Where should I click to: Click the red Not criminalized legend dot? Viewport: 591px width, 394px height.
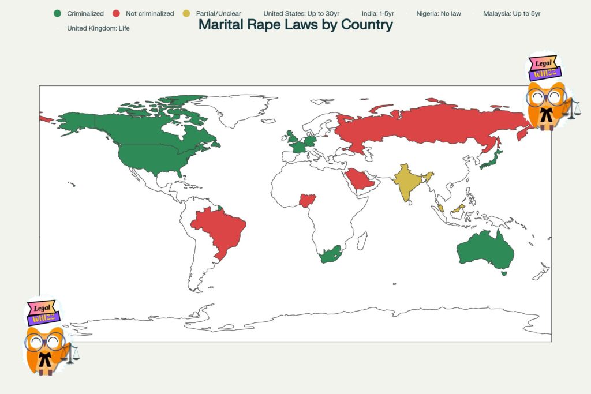116,13
